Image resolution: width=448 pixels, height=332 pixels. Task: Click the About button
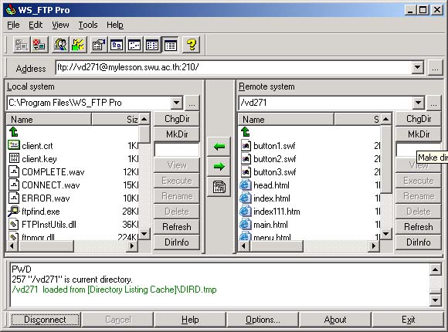pos(335,320)
